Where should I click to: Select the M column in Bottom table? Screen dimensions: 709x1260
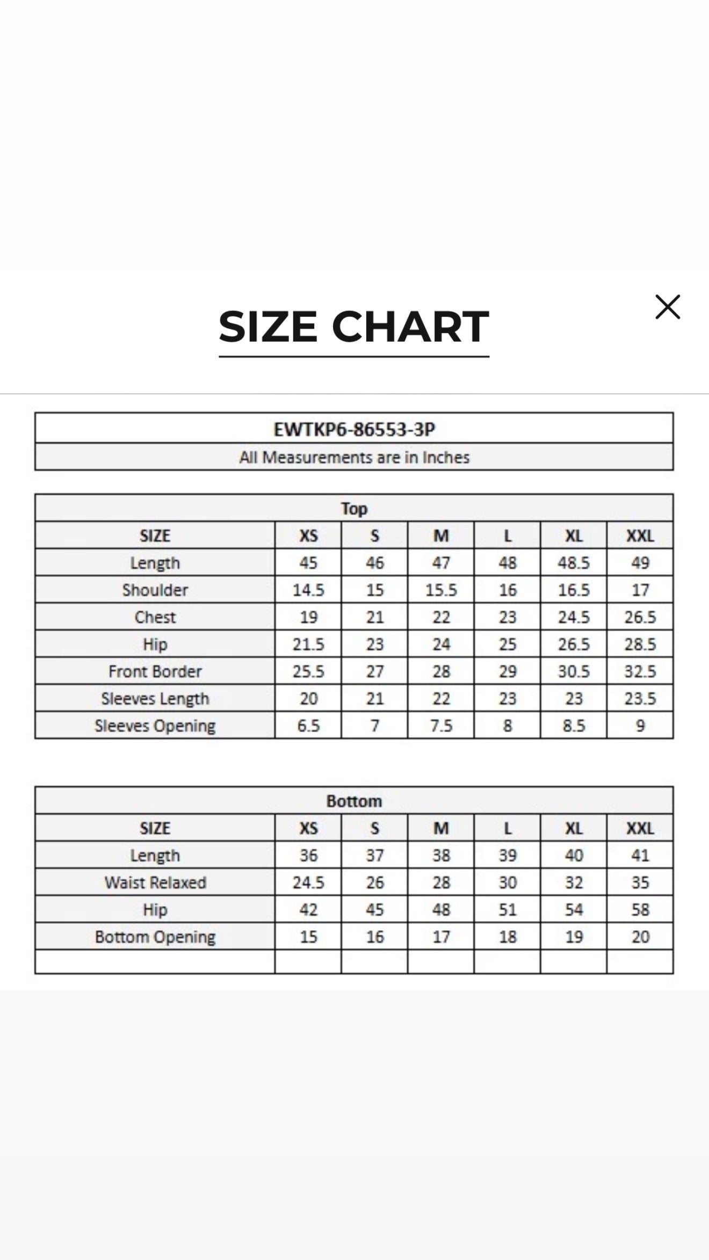click(x=441, y=828)
